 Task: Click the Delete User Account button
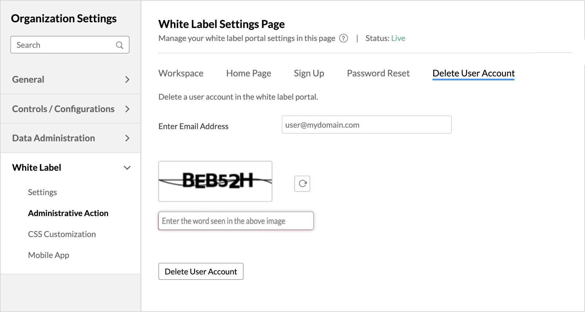coord(201,272)
